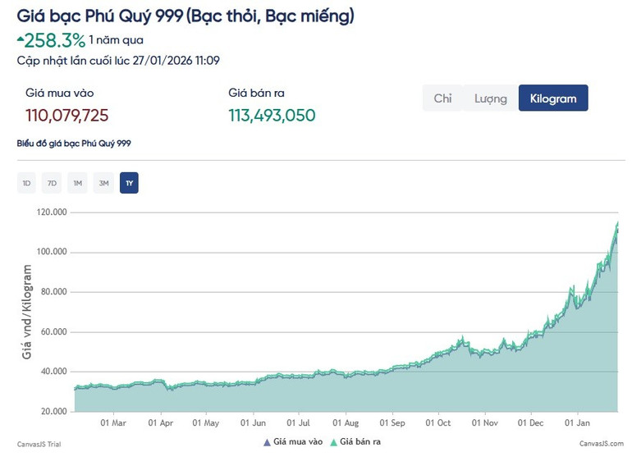The height and width of the screenshot is (461, 632).
Task: Switch price unit to Chỉ
Action: pos(442,98)
